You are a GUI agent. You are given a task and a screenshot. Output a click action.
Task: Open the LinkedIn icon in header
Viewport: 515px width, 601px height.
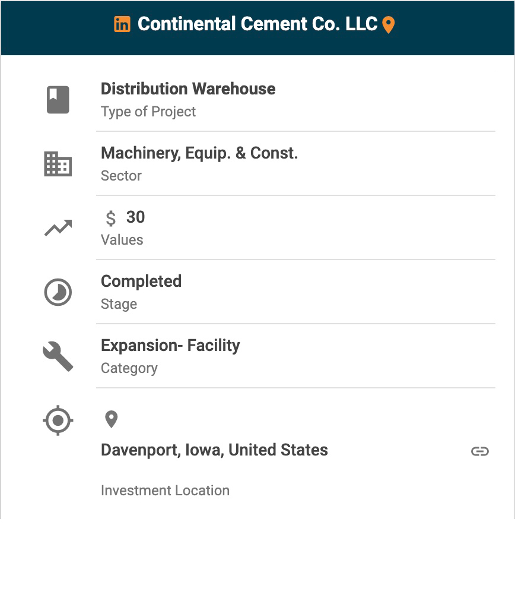122,24
